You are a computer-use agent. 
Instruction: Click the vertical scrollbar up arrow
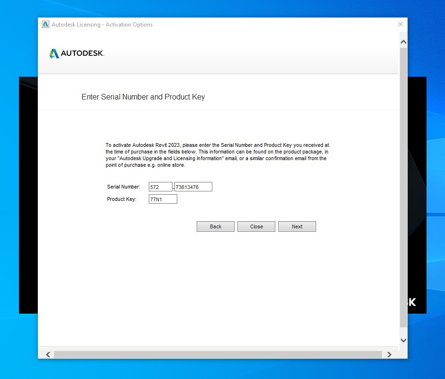click(403, 42)
